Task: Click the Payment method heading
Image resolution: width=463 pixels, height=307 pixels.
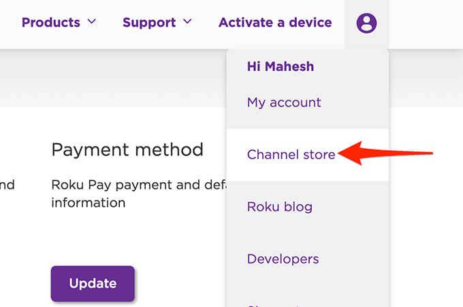Action: tap(127, 149)
